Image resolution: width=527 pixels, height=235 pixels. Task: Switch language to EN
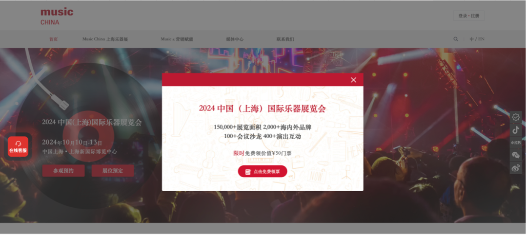pos(481,39)
